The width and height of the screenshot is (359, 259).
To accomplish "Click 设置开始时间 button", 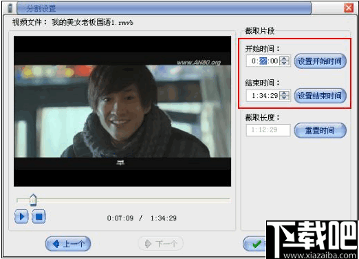I will coord(320,61).
